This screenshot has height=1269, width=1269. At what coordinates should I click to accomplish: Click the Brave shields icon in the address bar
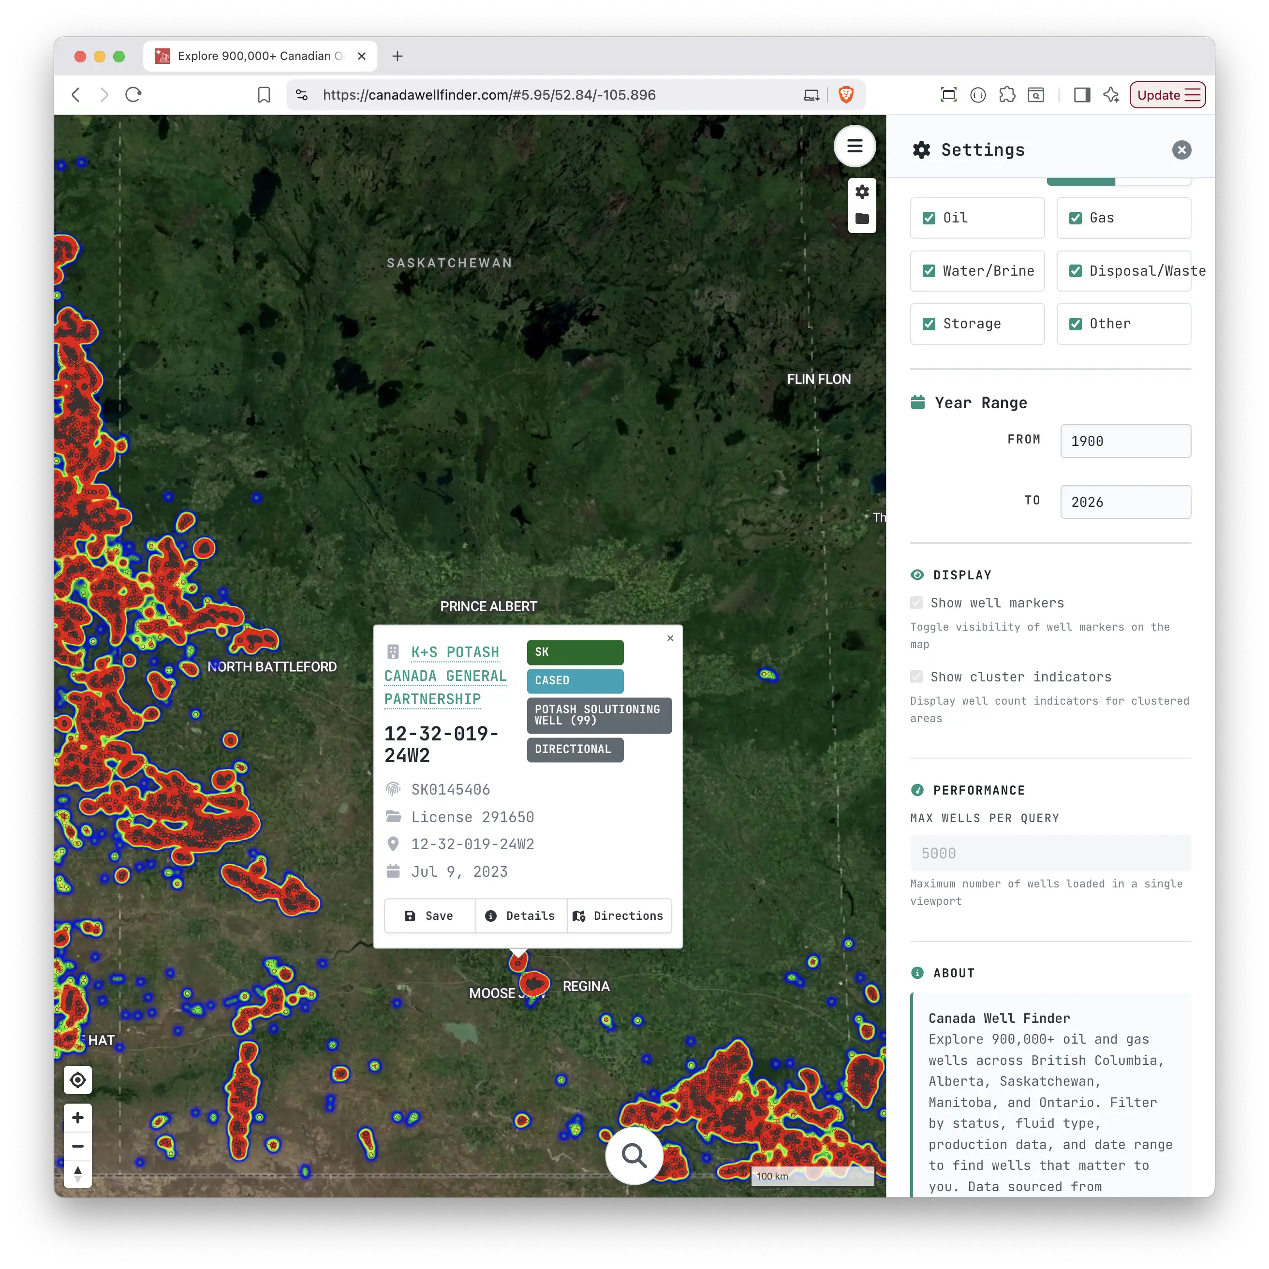(x=846, y=95)
